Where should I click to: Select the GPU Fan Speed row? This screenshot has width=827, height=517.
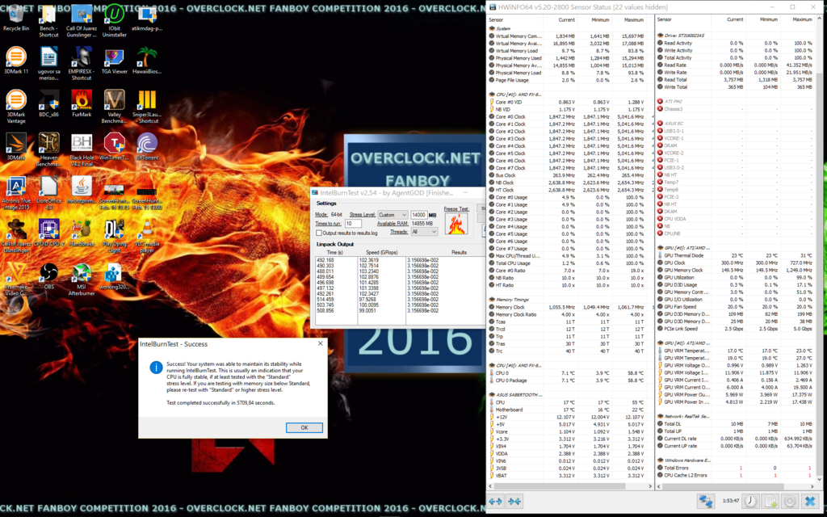[x=736, y=306]
